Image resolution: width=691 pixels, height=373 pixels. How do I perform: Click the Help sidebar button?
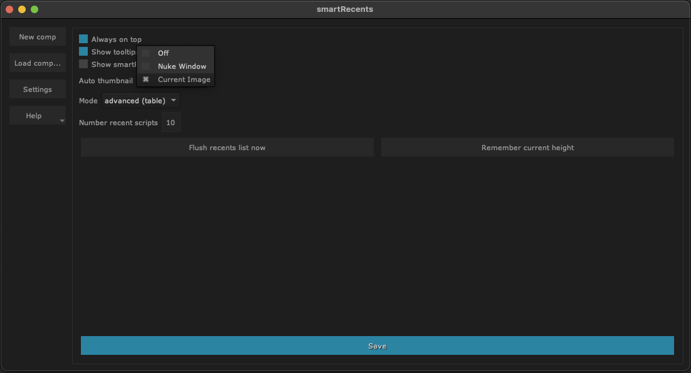[34, 116]
